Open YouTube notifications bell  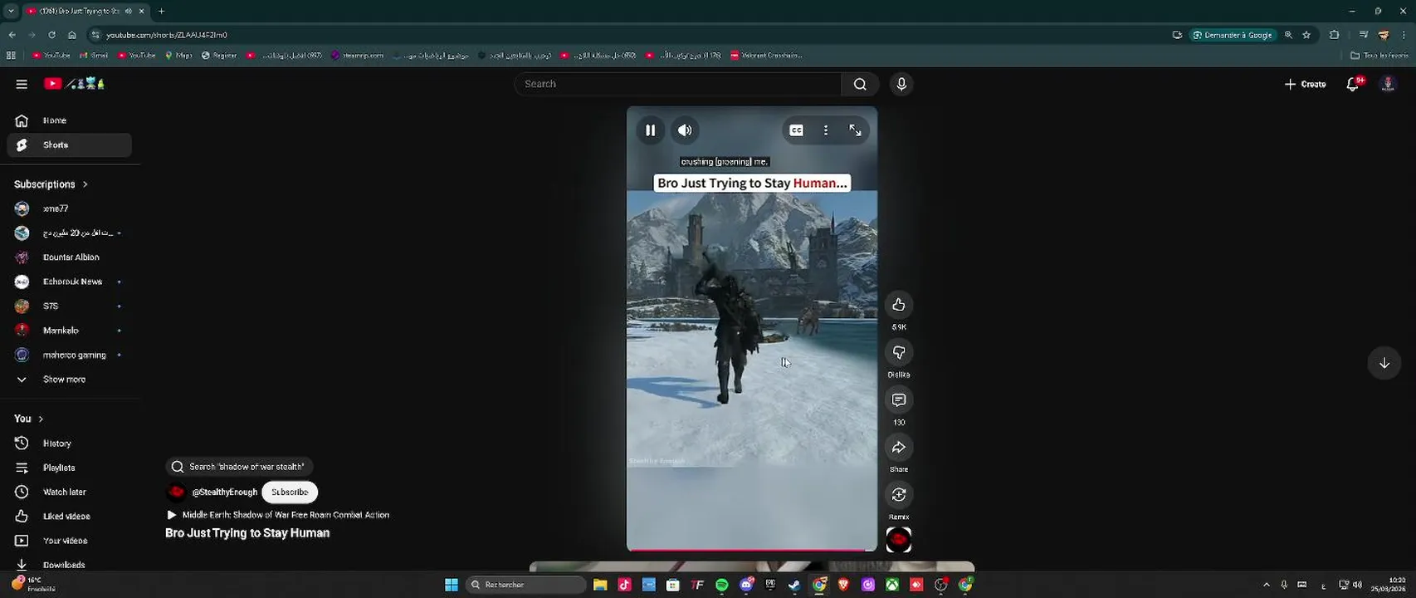click(1353, 84)
